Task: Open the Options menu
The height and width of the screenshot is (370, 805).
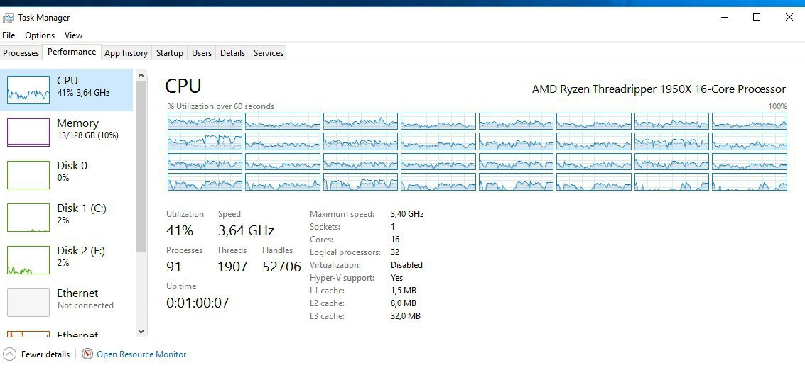Action: 40,35
